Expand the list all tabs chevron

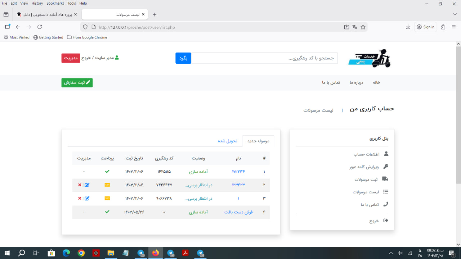coord(455,14)
